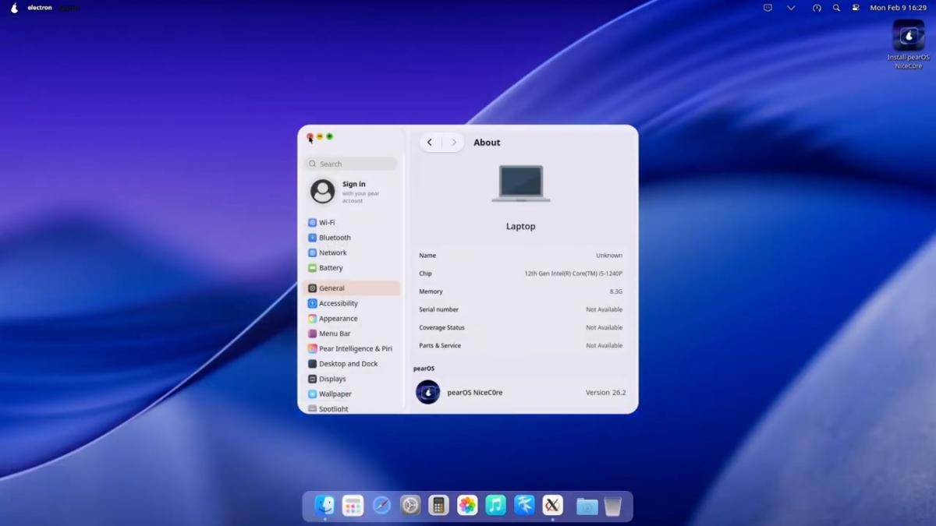Launch the Music app in the dock
Viewport: 936px width, 526px height.
tap(495, 506)
